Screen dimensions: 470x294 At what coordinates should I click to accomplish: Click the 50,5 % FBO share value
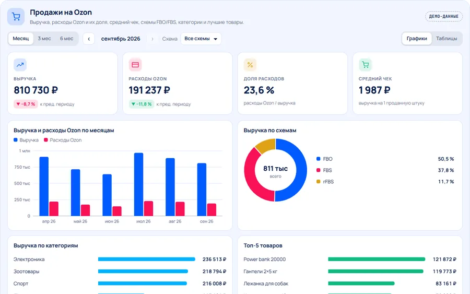coord(446,159)
